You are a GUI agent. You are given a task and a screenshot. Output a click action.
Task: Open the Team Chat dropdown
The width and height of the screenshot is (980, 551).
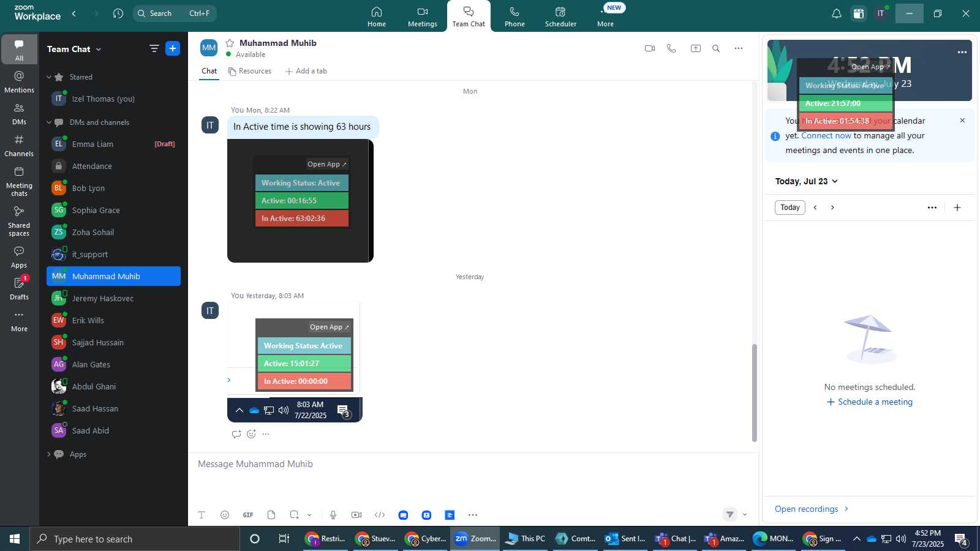(74, 49)
